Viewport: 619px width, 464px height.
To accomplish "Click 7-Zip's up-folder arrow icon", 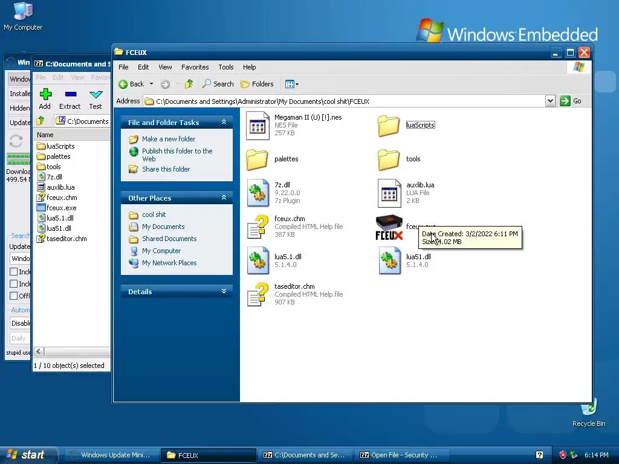I will (x=41, y=121).
